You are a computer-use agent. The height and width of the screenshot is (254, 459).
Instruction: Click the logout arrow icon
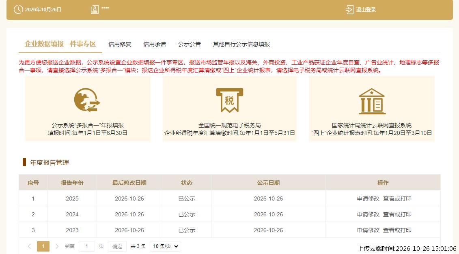click(349, 10)
